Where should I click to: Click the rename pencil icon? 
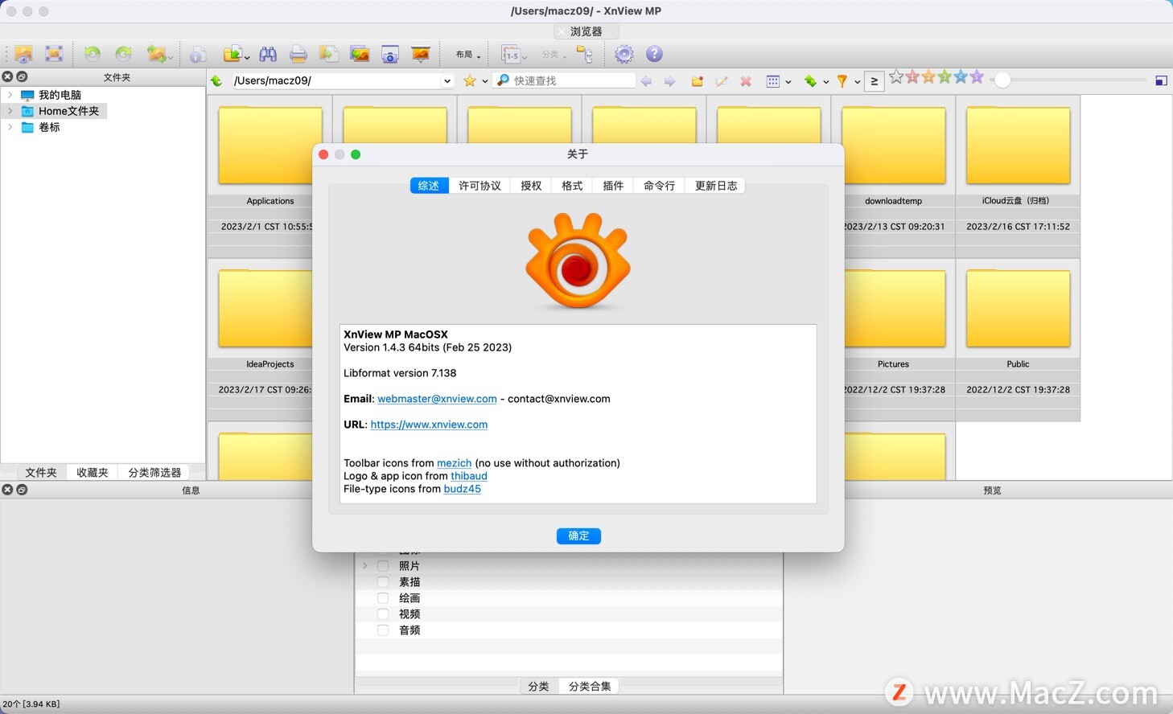coord(722,81)
